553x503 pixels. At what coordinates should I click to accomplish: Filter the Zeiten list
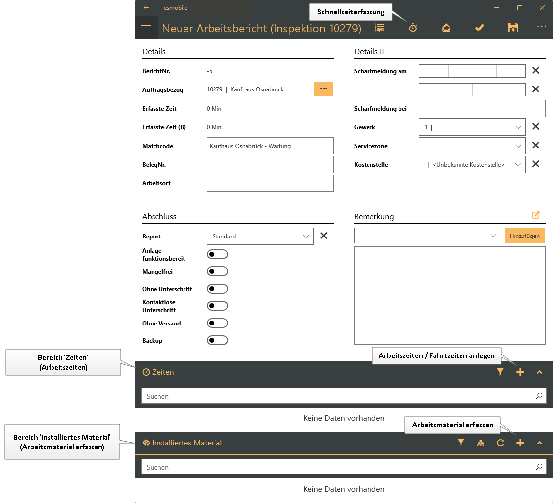click(500, 372)
